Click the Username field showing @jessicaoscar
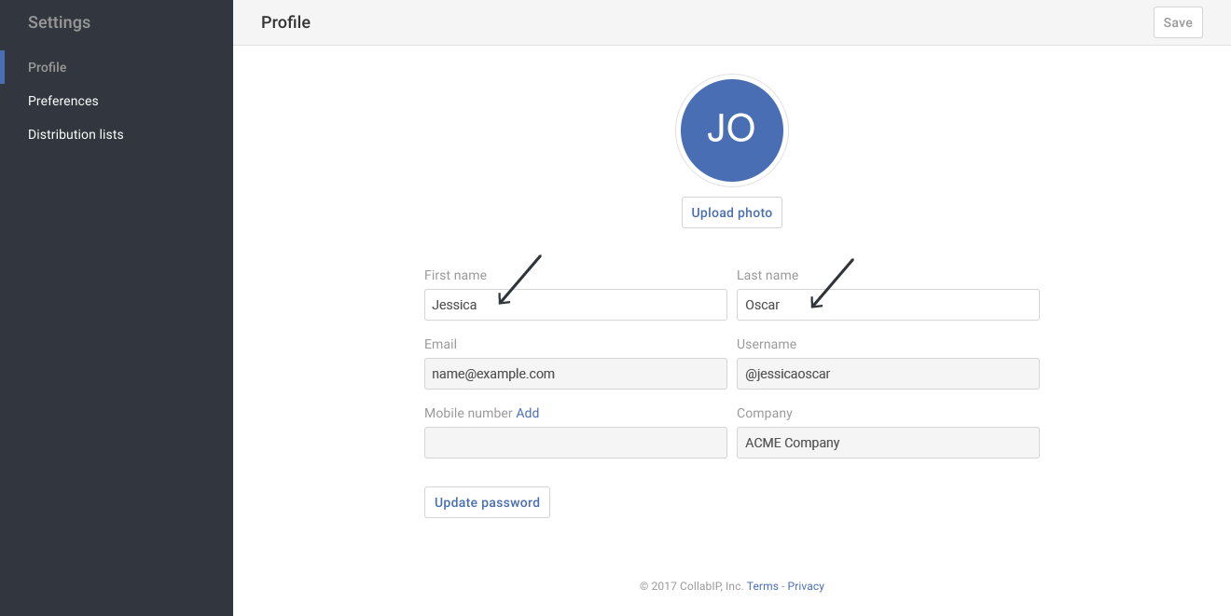This screenshot has width=1231, height=616. pos(888,374)
